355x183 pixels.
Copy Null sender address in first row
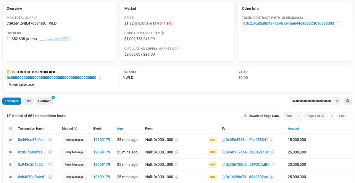(177, 140)
